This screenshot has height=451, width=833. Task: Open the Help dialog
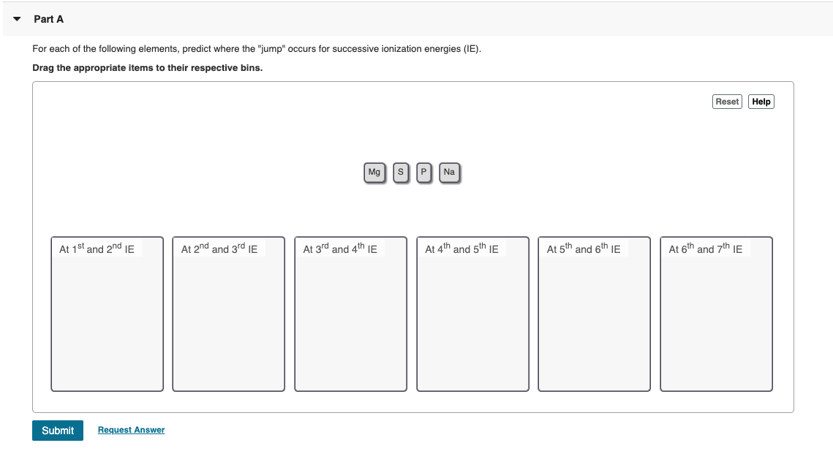[761, 102]
